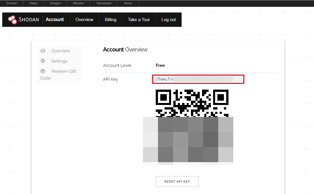Click Log out
This screenshot has height=194, width=314.
click(x=169, y=20)
